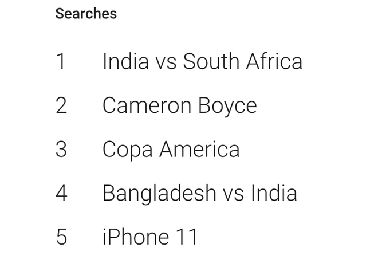Select rank number 2 beside Cameron Boyce

pos(61,106)
